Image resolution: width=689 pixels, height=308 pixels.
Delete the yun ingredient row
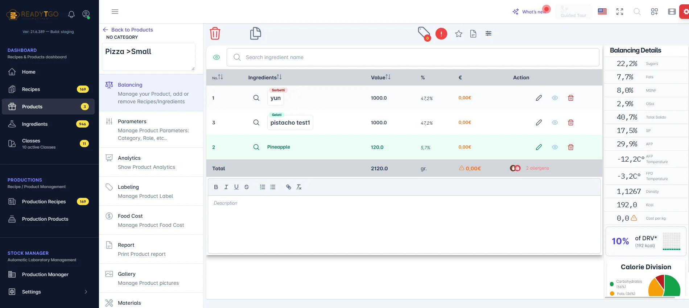coord(570,98)
